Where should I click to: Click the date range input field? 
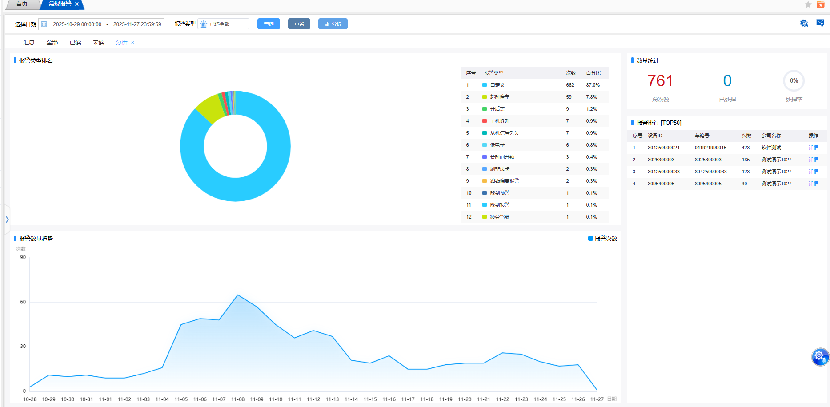[x=107, y=24]
